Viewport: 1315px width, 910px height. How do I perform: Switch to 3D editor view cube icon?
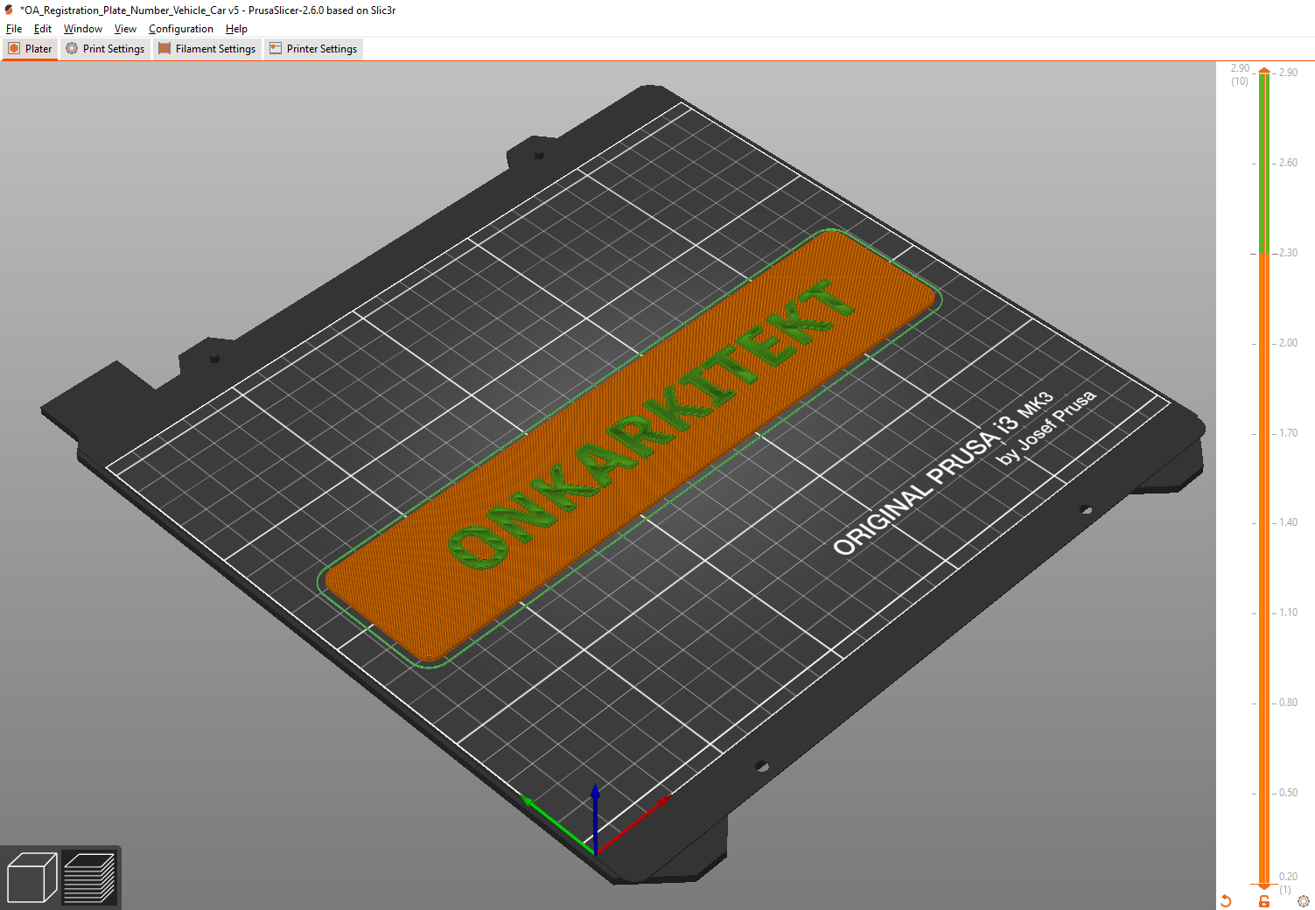(31, 878)
